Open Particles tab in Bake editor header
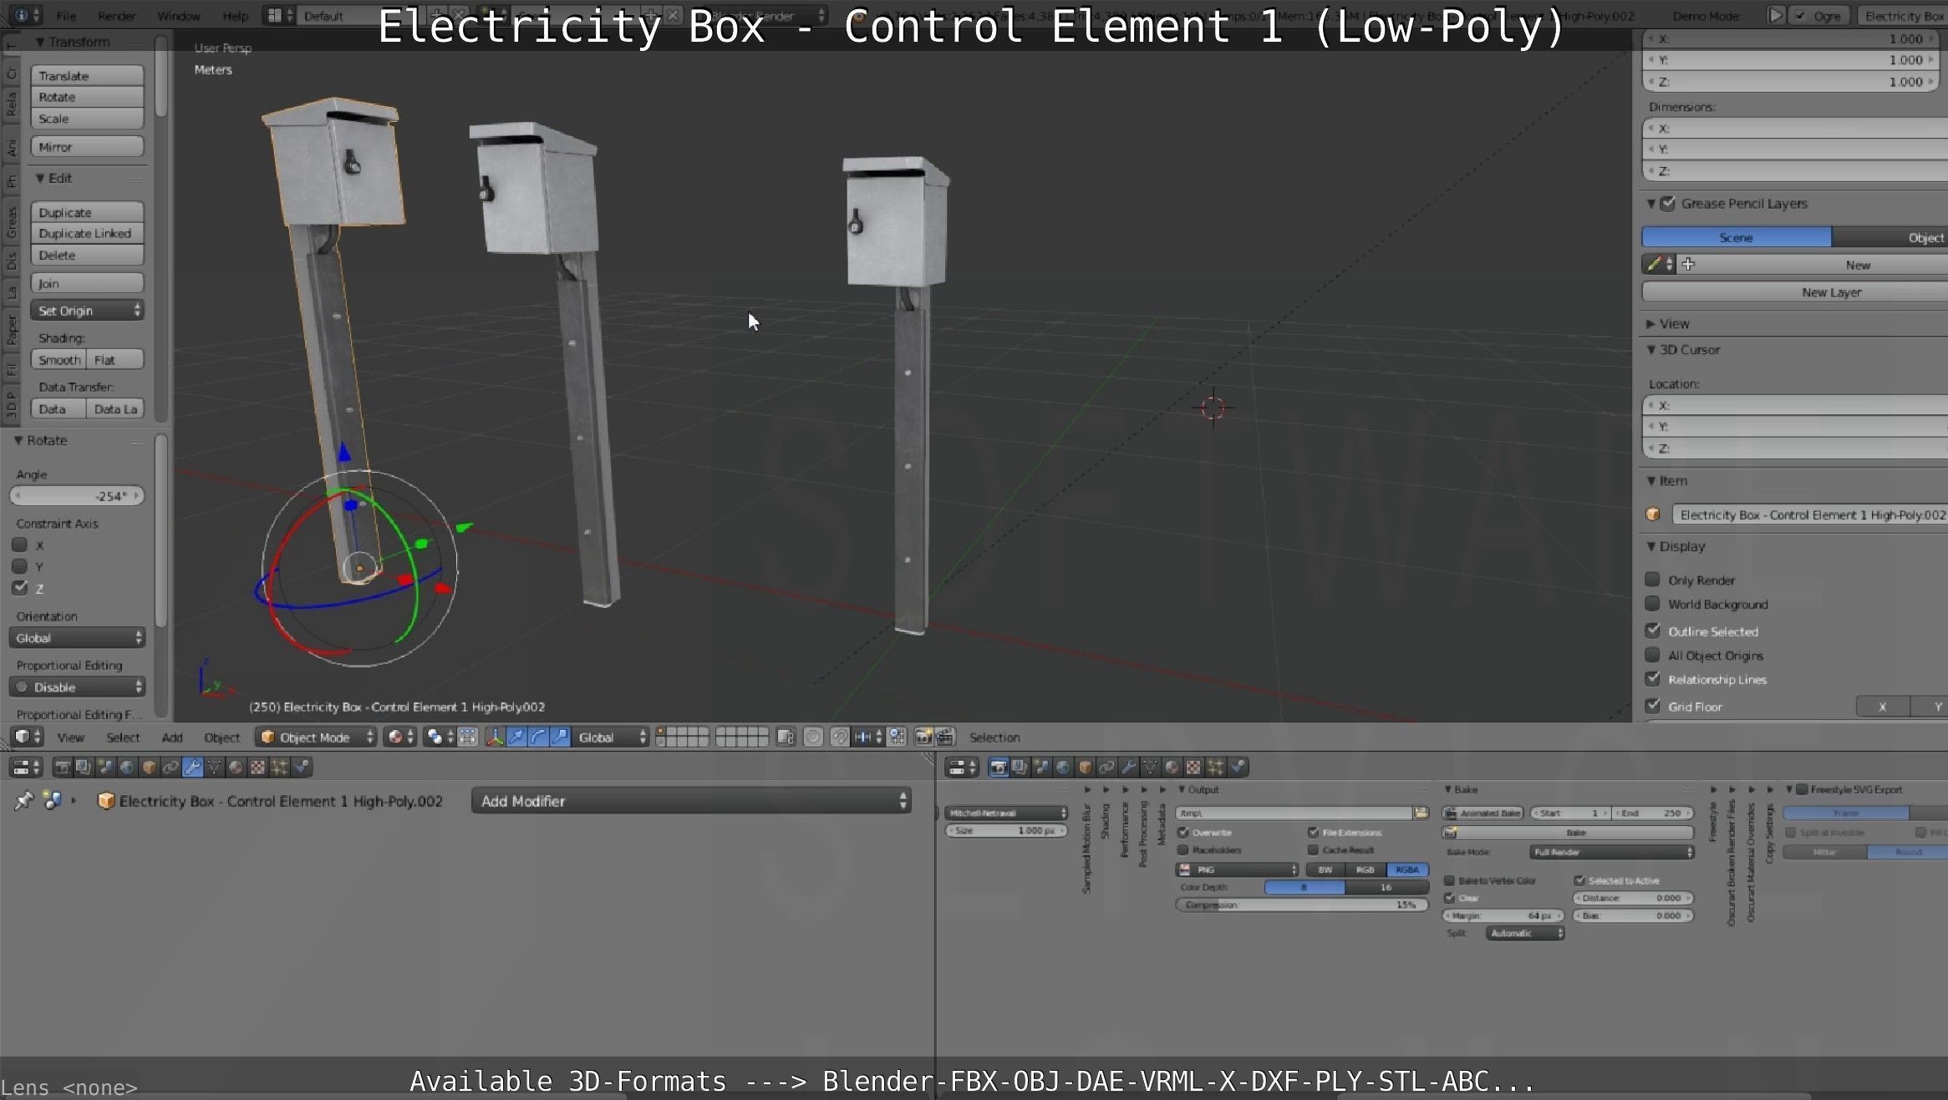This screenshot has width=1948, height=1100. click(1215, 767)
